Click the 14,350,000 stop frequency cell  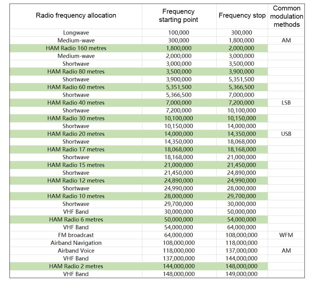coord(242,134)
